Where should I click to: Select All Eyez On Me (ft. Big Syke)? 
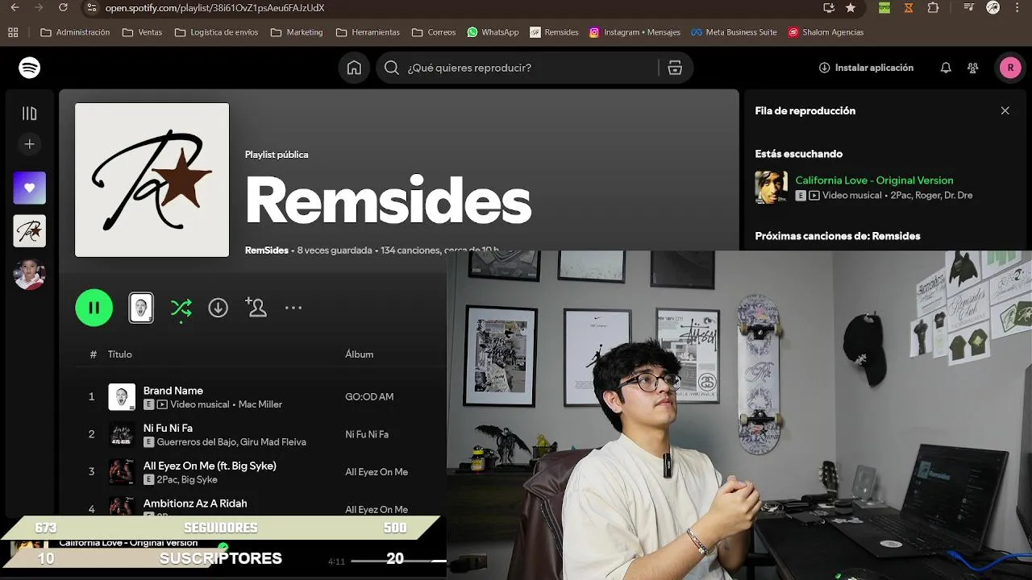click(210, 466)
